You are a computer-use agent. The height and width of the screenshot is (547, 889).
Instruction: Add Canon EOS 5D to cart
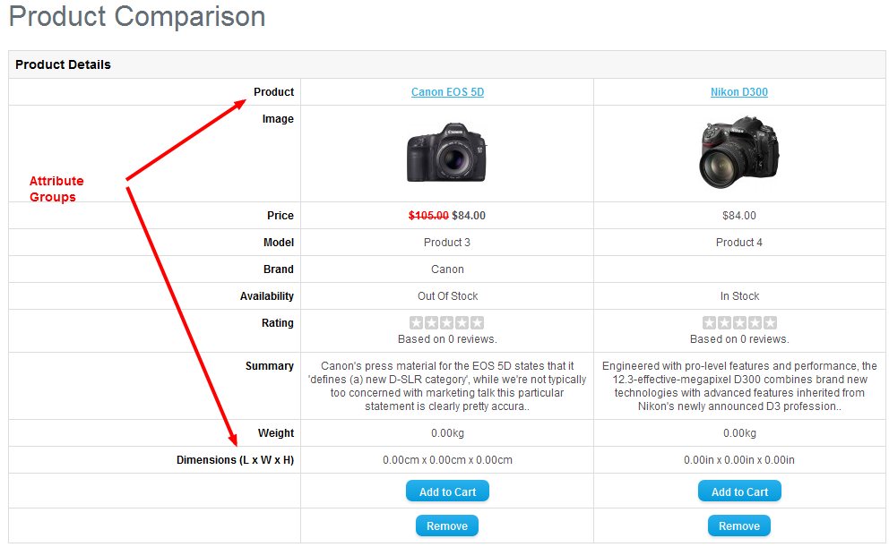tap(447, 491)
